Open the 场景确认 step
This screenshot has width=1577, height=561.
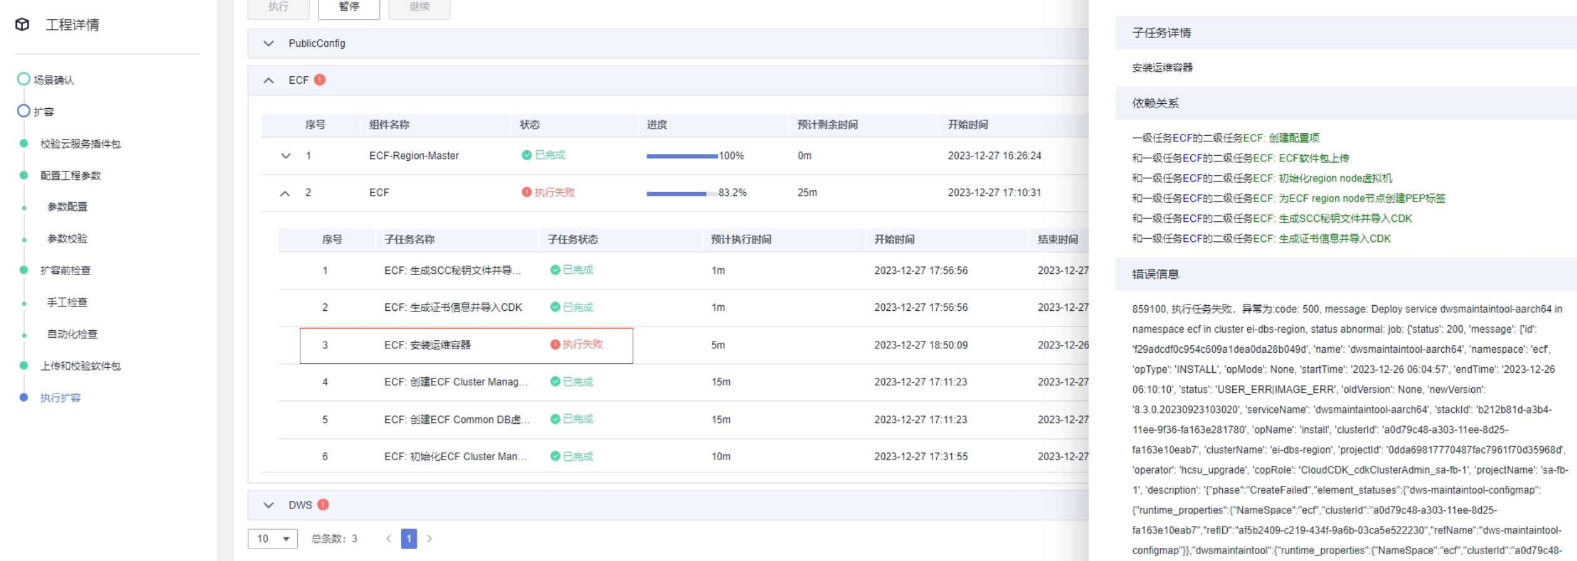(54, 79)
